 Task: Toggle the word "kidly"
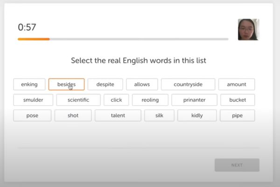point(197,115)
